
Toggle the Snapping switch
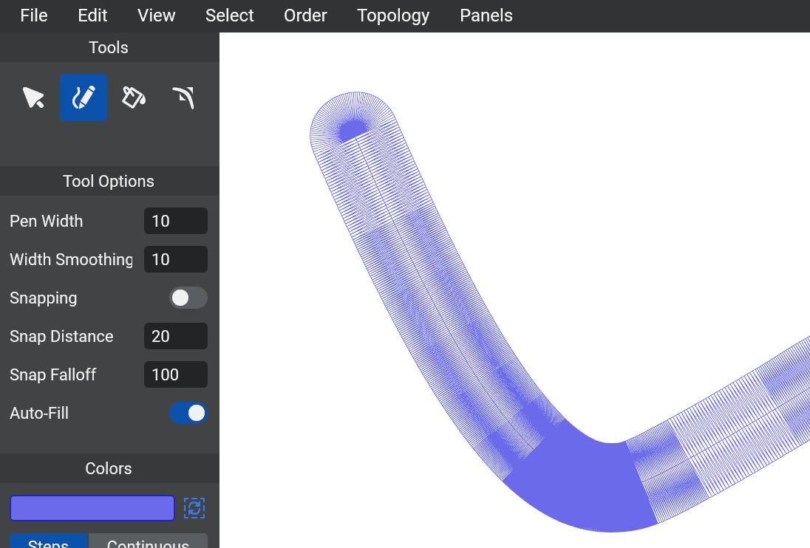tap(188, 298)
